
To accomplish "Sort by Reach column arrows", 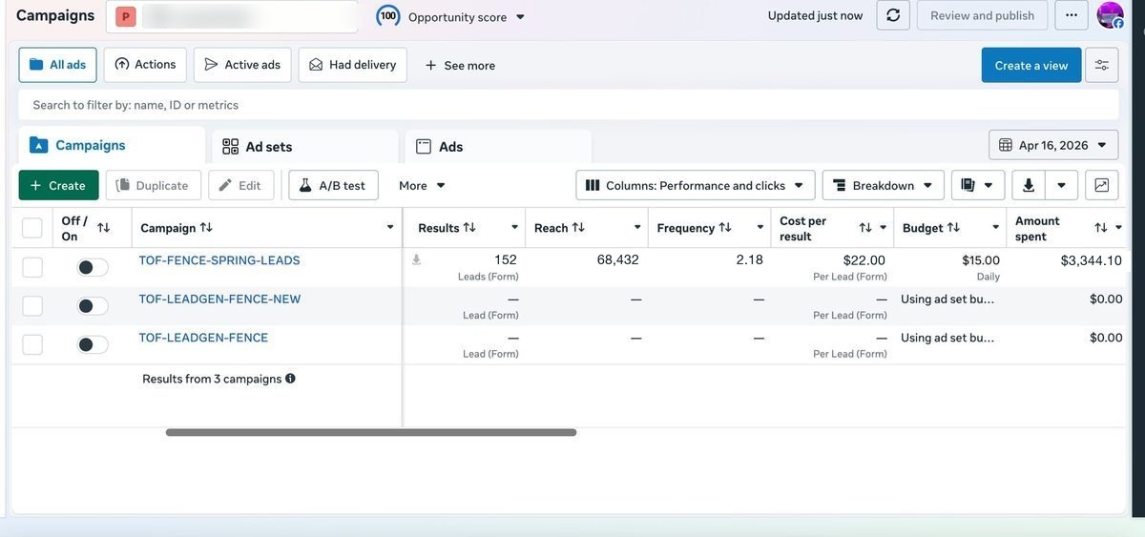I will point(578,227).
